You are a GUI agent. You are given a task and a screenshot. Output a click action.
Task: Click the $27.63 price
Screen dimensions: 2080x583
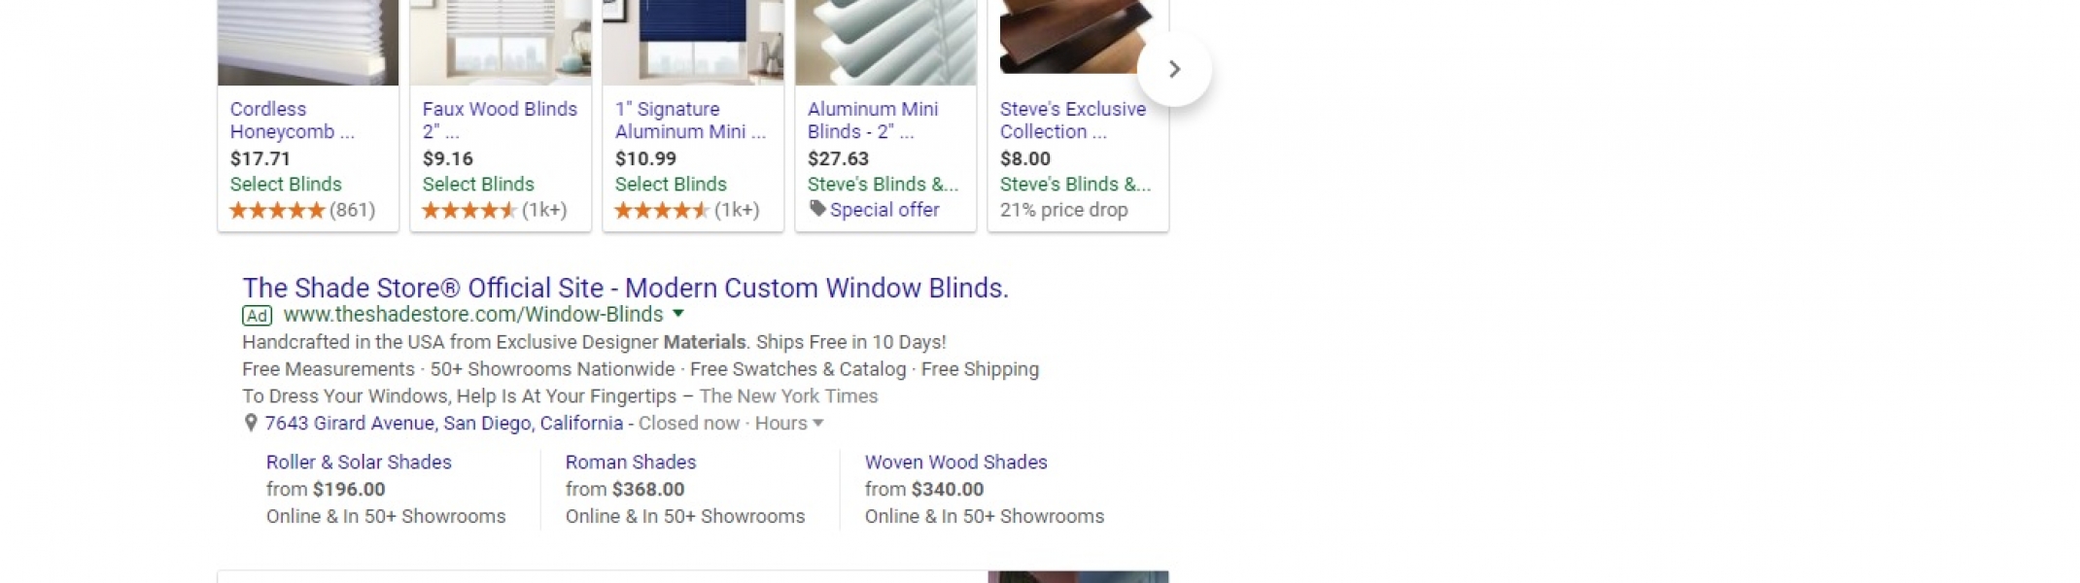838,159
